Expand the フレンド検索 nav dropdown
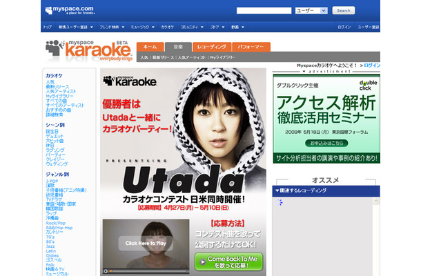Viewport: 421px width, 276px height. (123, 27)
